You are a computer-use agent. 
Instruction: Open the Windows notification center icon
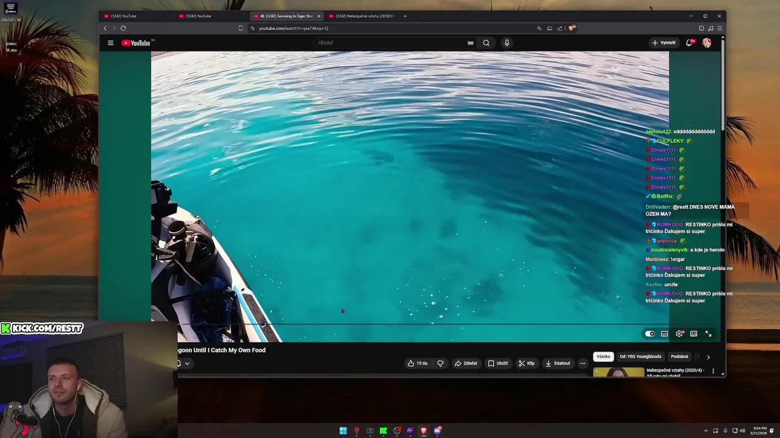point(772,431)
